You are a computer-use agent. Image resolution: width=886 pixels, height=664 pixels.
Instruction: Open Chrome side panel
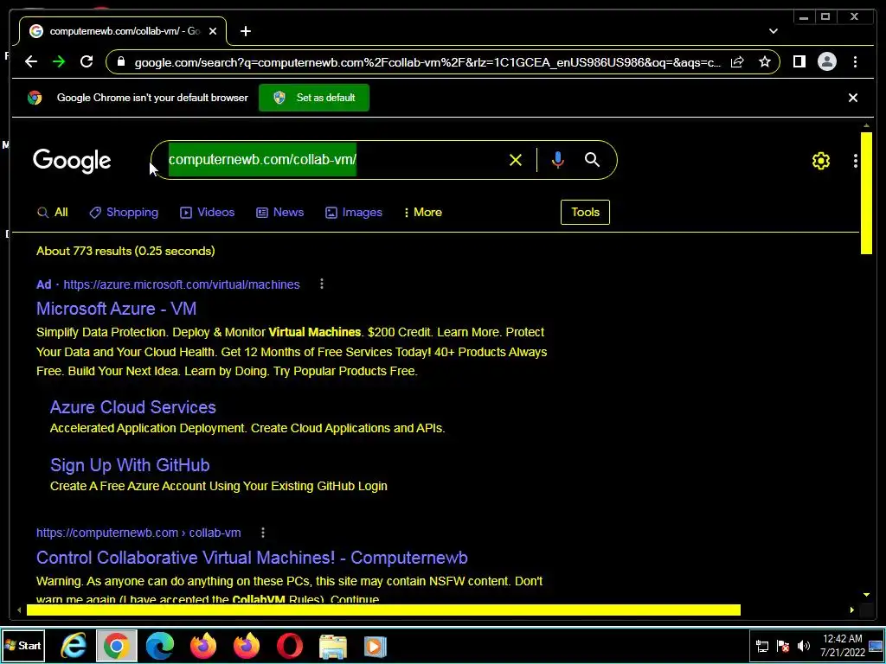tap(799, 61)
